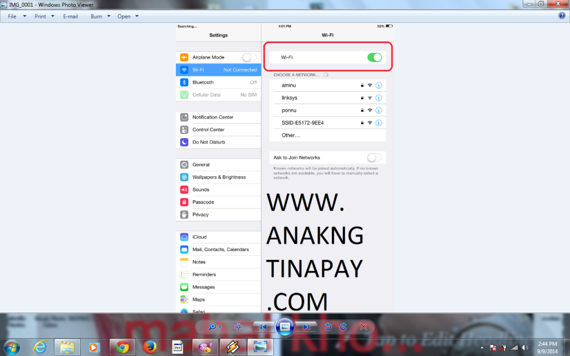Toggle the Airplane Mode switch
The height and width of the screenshot is (356, 570).
[x=249, y=57]
